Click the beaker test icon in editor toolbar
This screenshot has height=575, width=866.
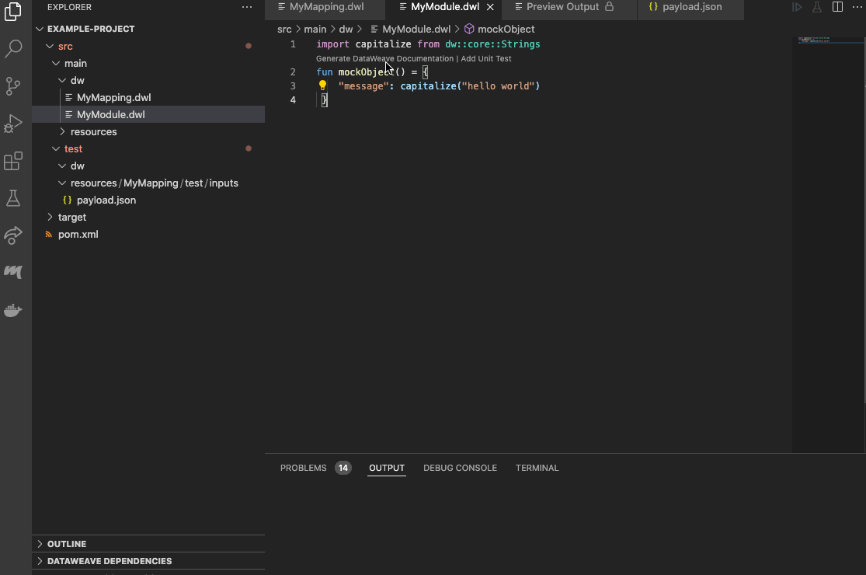[817, 7]
